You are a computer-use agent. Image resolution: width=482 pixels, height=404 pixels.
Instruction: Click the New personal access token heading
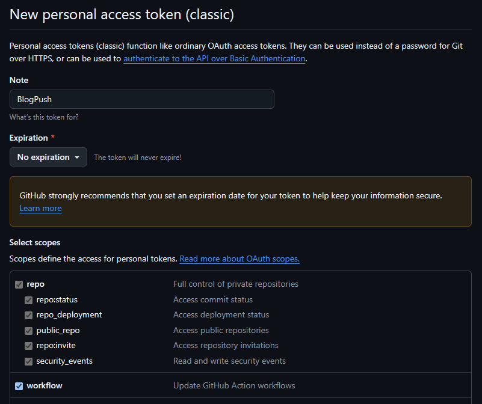coord(122,14)
